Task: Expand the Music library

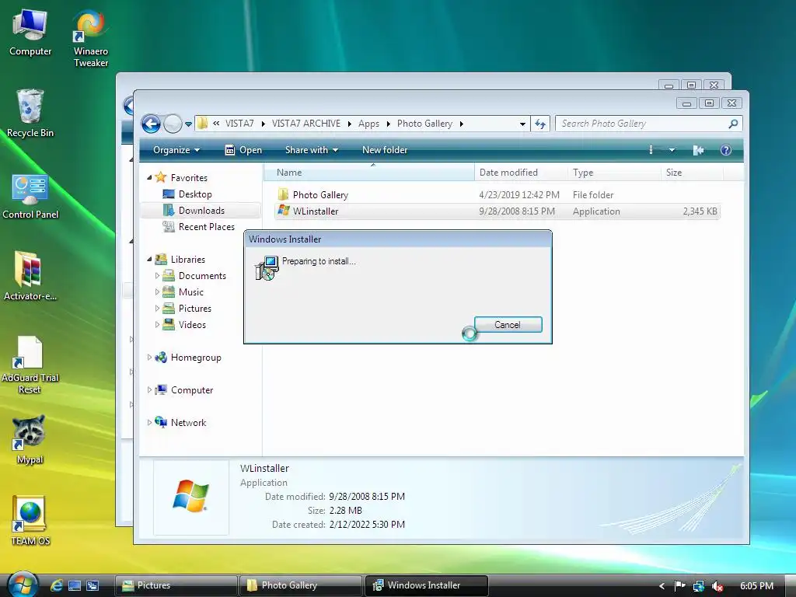Action: [x=157, y=292]
